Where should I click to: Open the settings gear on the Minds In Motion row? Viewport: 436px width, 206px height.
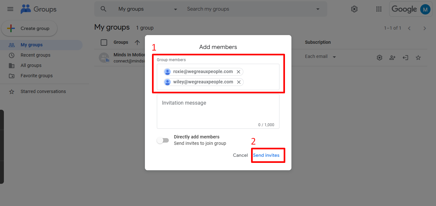379,57
